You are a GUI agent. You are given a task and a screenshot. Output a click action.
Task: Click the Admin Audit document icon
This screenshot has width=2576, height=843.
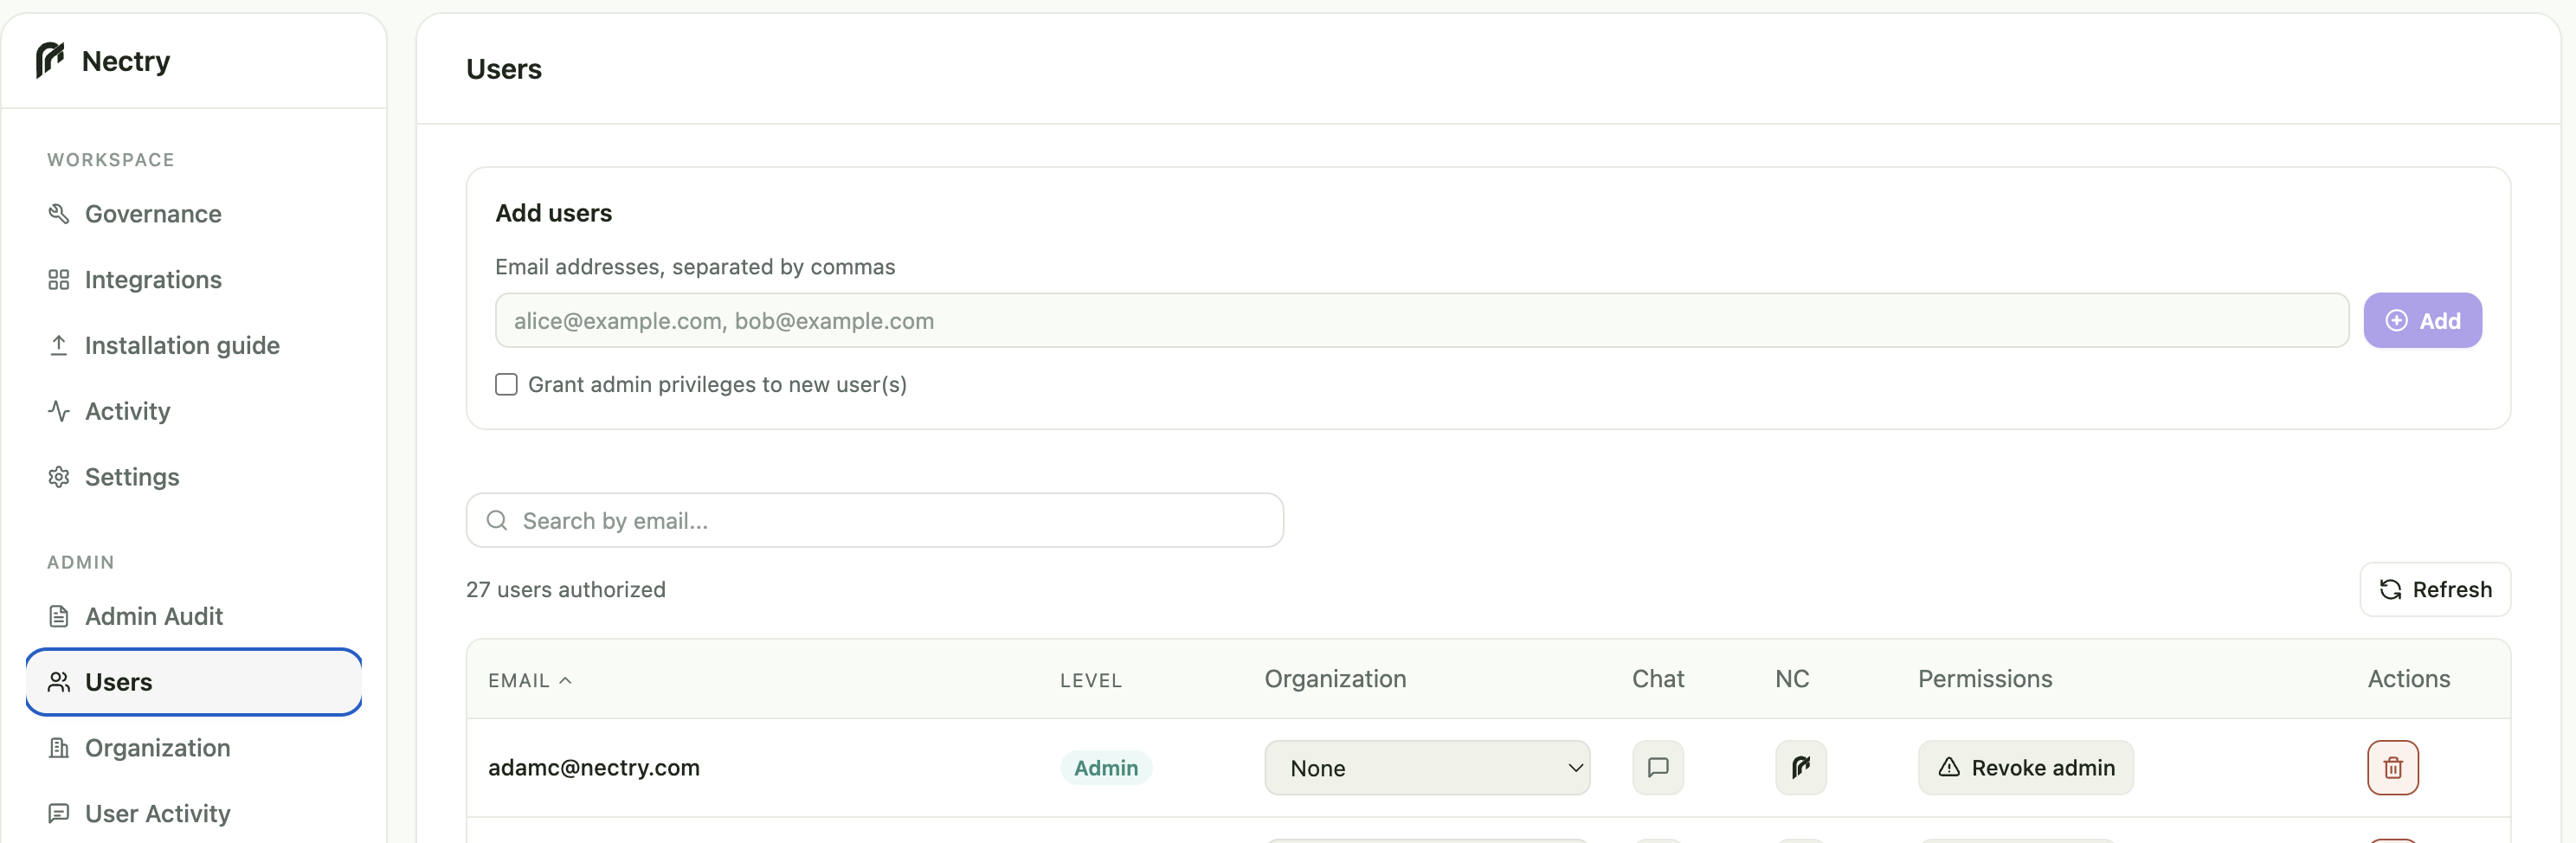[59, 617]
